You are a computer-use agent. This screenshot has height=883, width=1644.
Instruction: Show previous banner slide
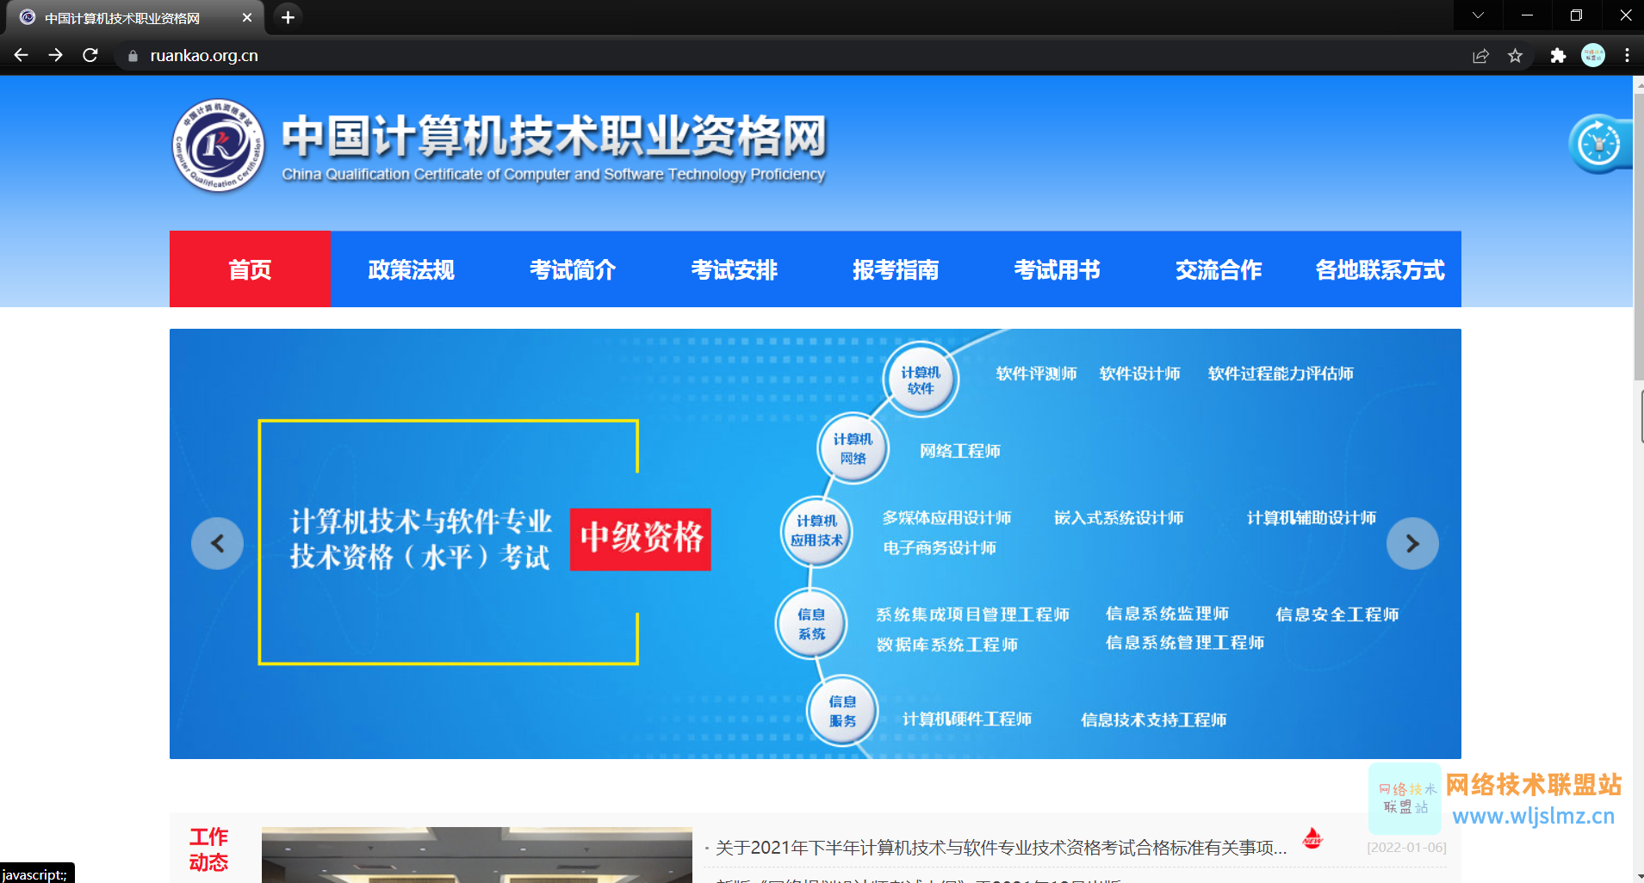pos(217,543)
